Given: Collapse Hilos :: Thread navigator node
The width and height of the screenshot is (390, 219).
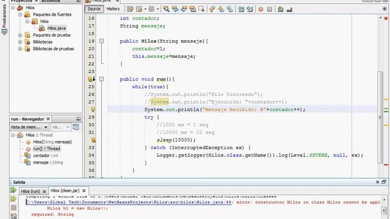Looking at the screenshot, I should point(13,135).
